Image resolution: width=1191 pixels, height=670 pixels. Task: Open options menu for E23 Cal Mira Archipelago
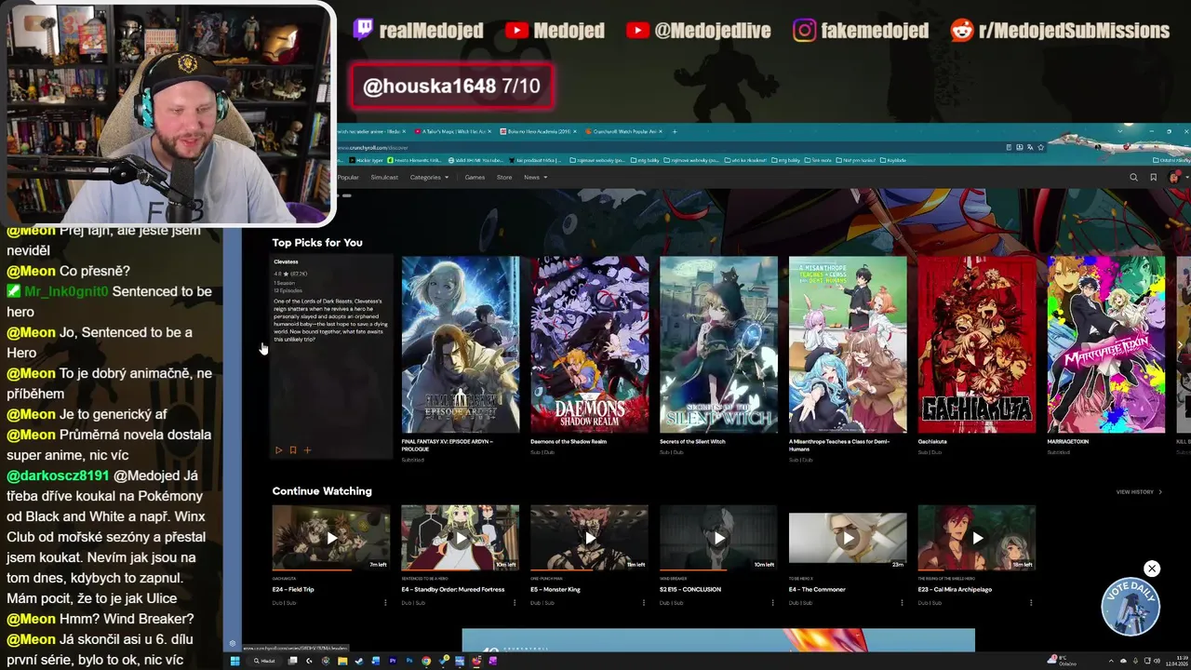pos(1031,603)
